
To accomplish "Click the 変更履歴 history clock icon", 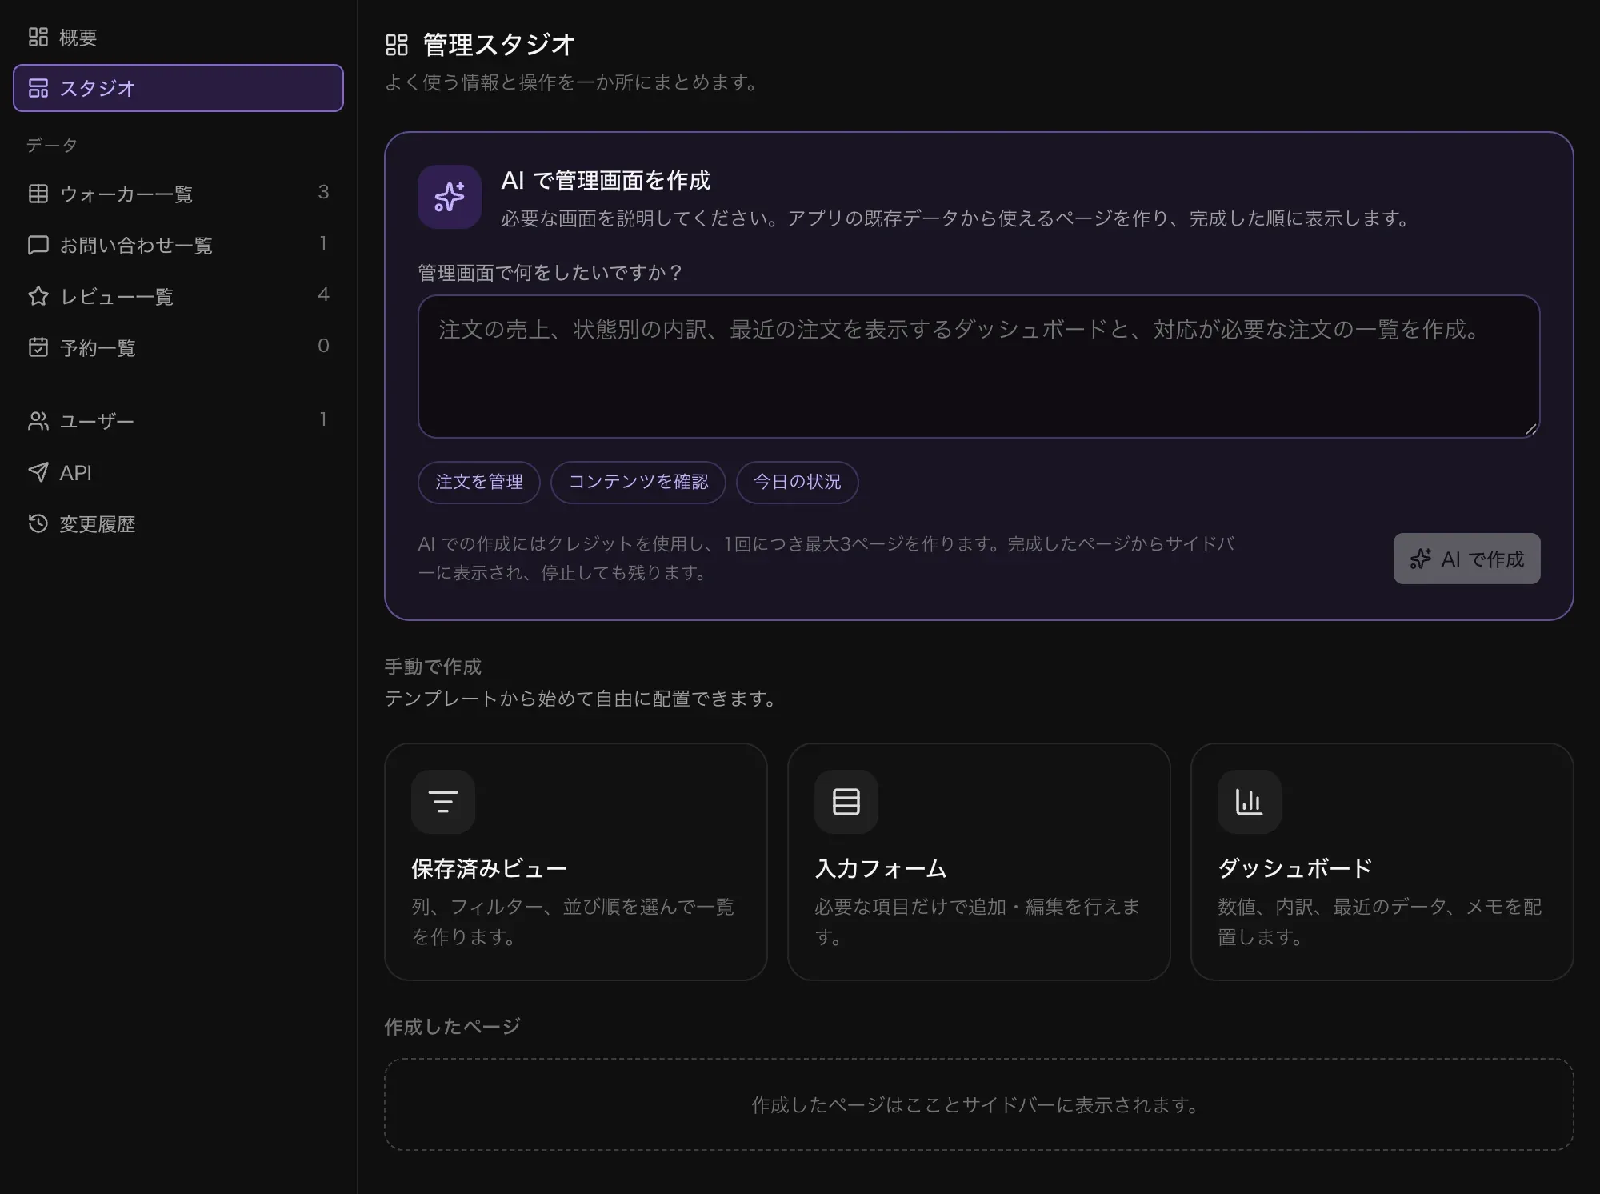I will point(38,523).
